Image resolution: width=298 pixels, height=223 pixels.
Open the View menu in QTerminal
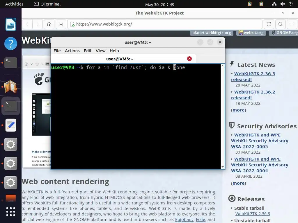point(100,51)
